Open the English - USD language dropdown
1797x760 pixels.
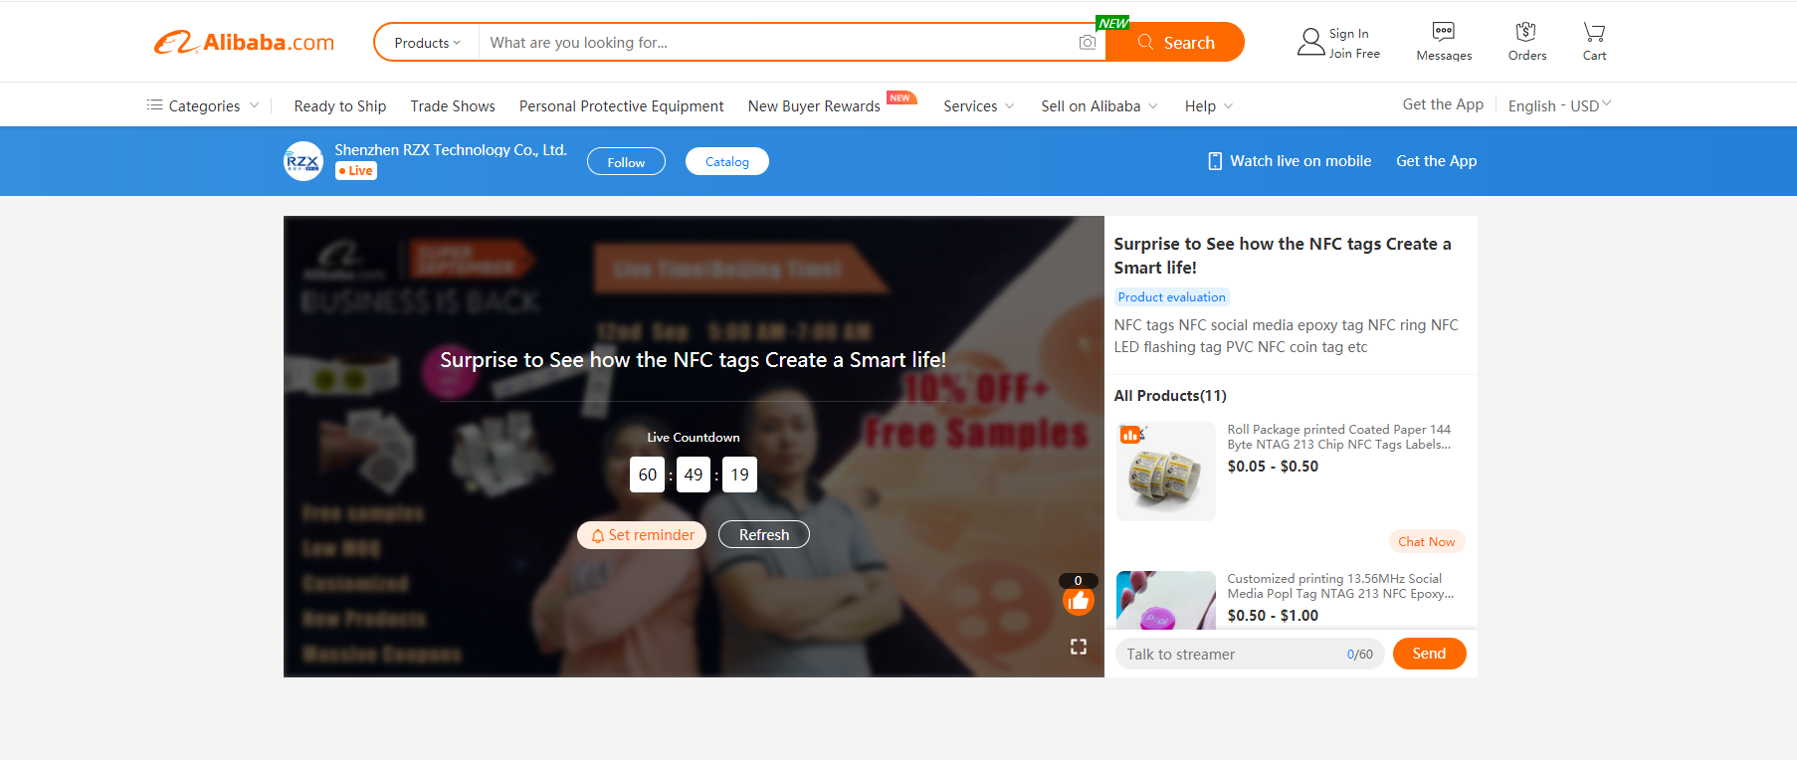[x=1559, y=105]
